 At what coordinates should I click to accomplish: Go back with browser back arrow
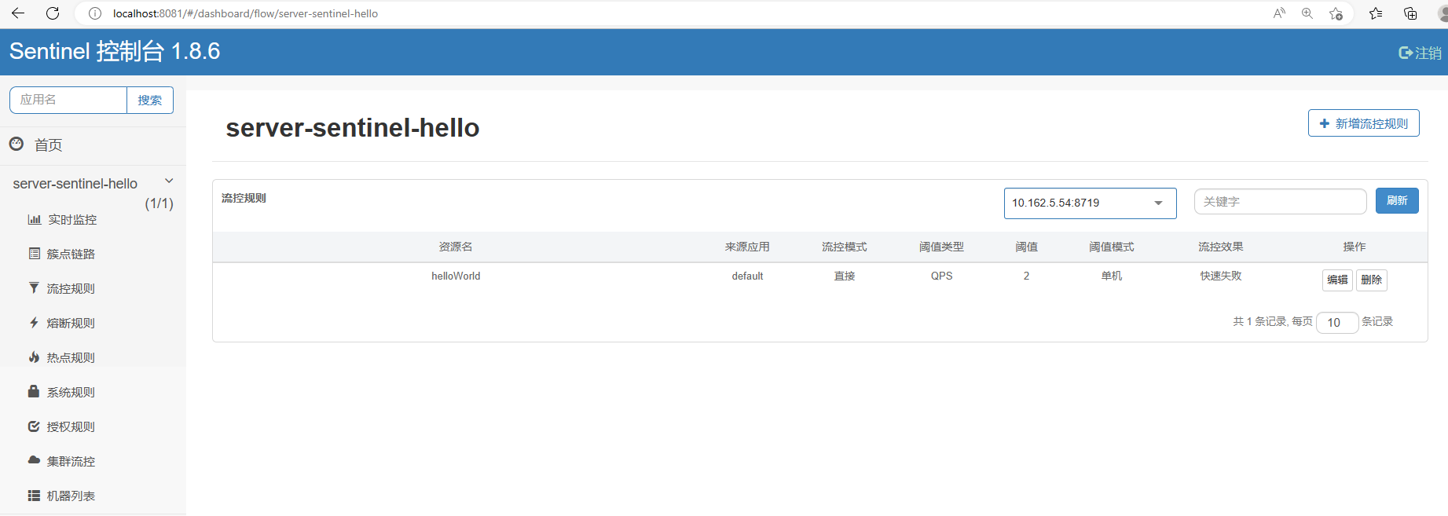pyautogui.click(x=18, y=13)
